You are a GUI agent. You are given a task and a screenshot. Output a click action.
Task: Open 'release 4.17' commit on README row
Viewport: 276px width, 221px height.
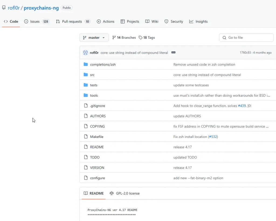click(182, 147)
